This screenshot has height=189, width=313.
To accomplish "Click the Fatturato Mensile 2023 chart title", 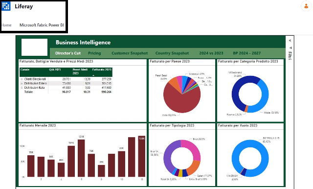I will tap(38, 125).
